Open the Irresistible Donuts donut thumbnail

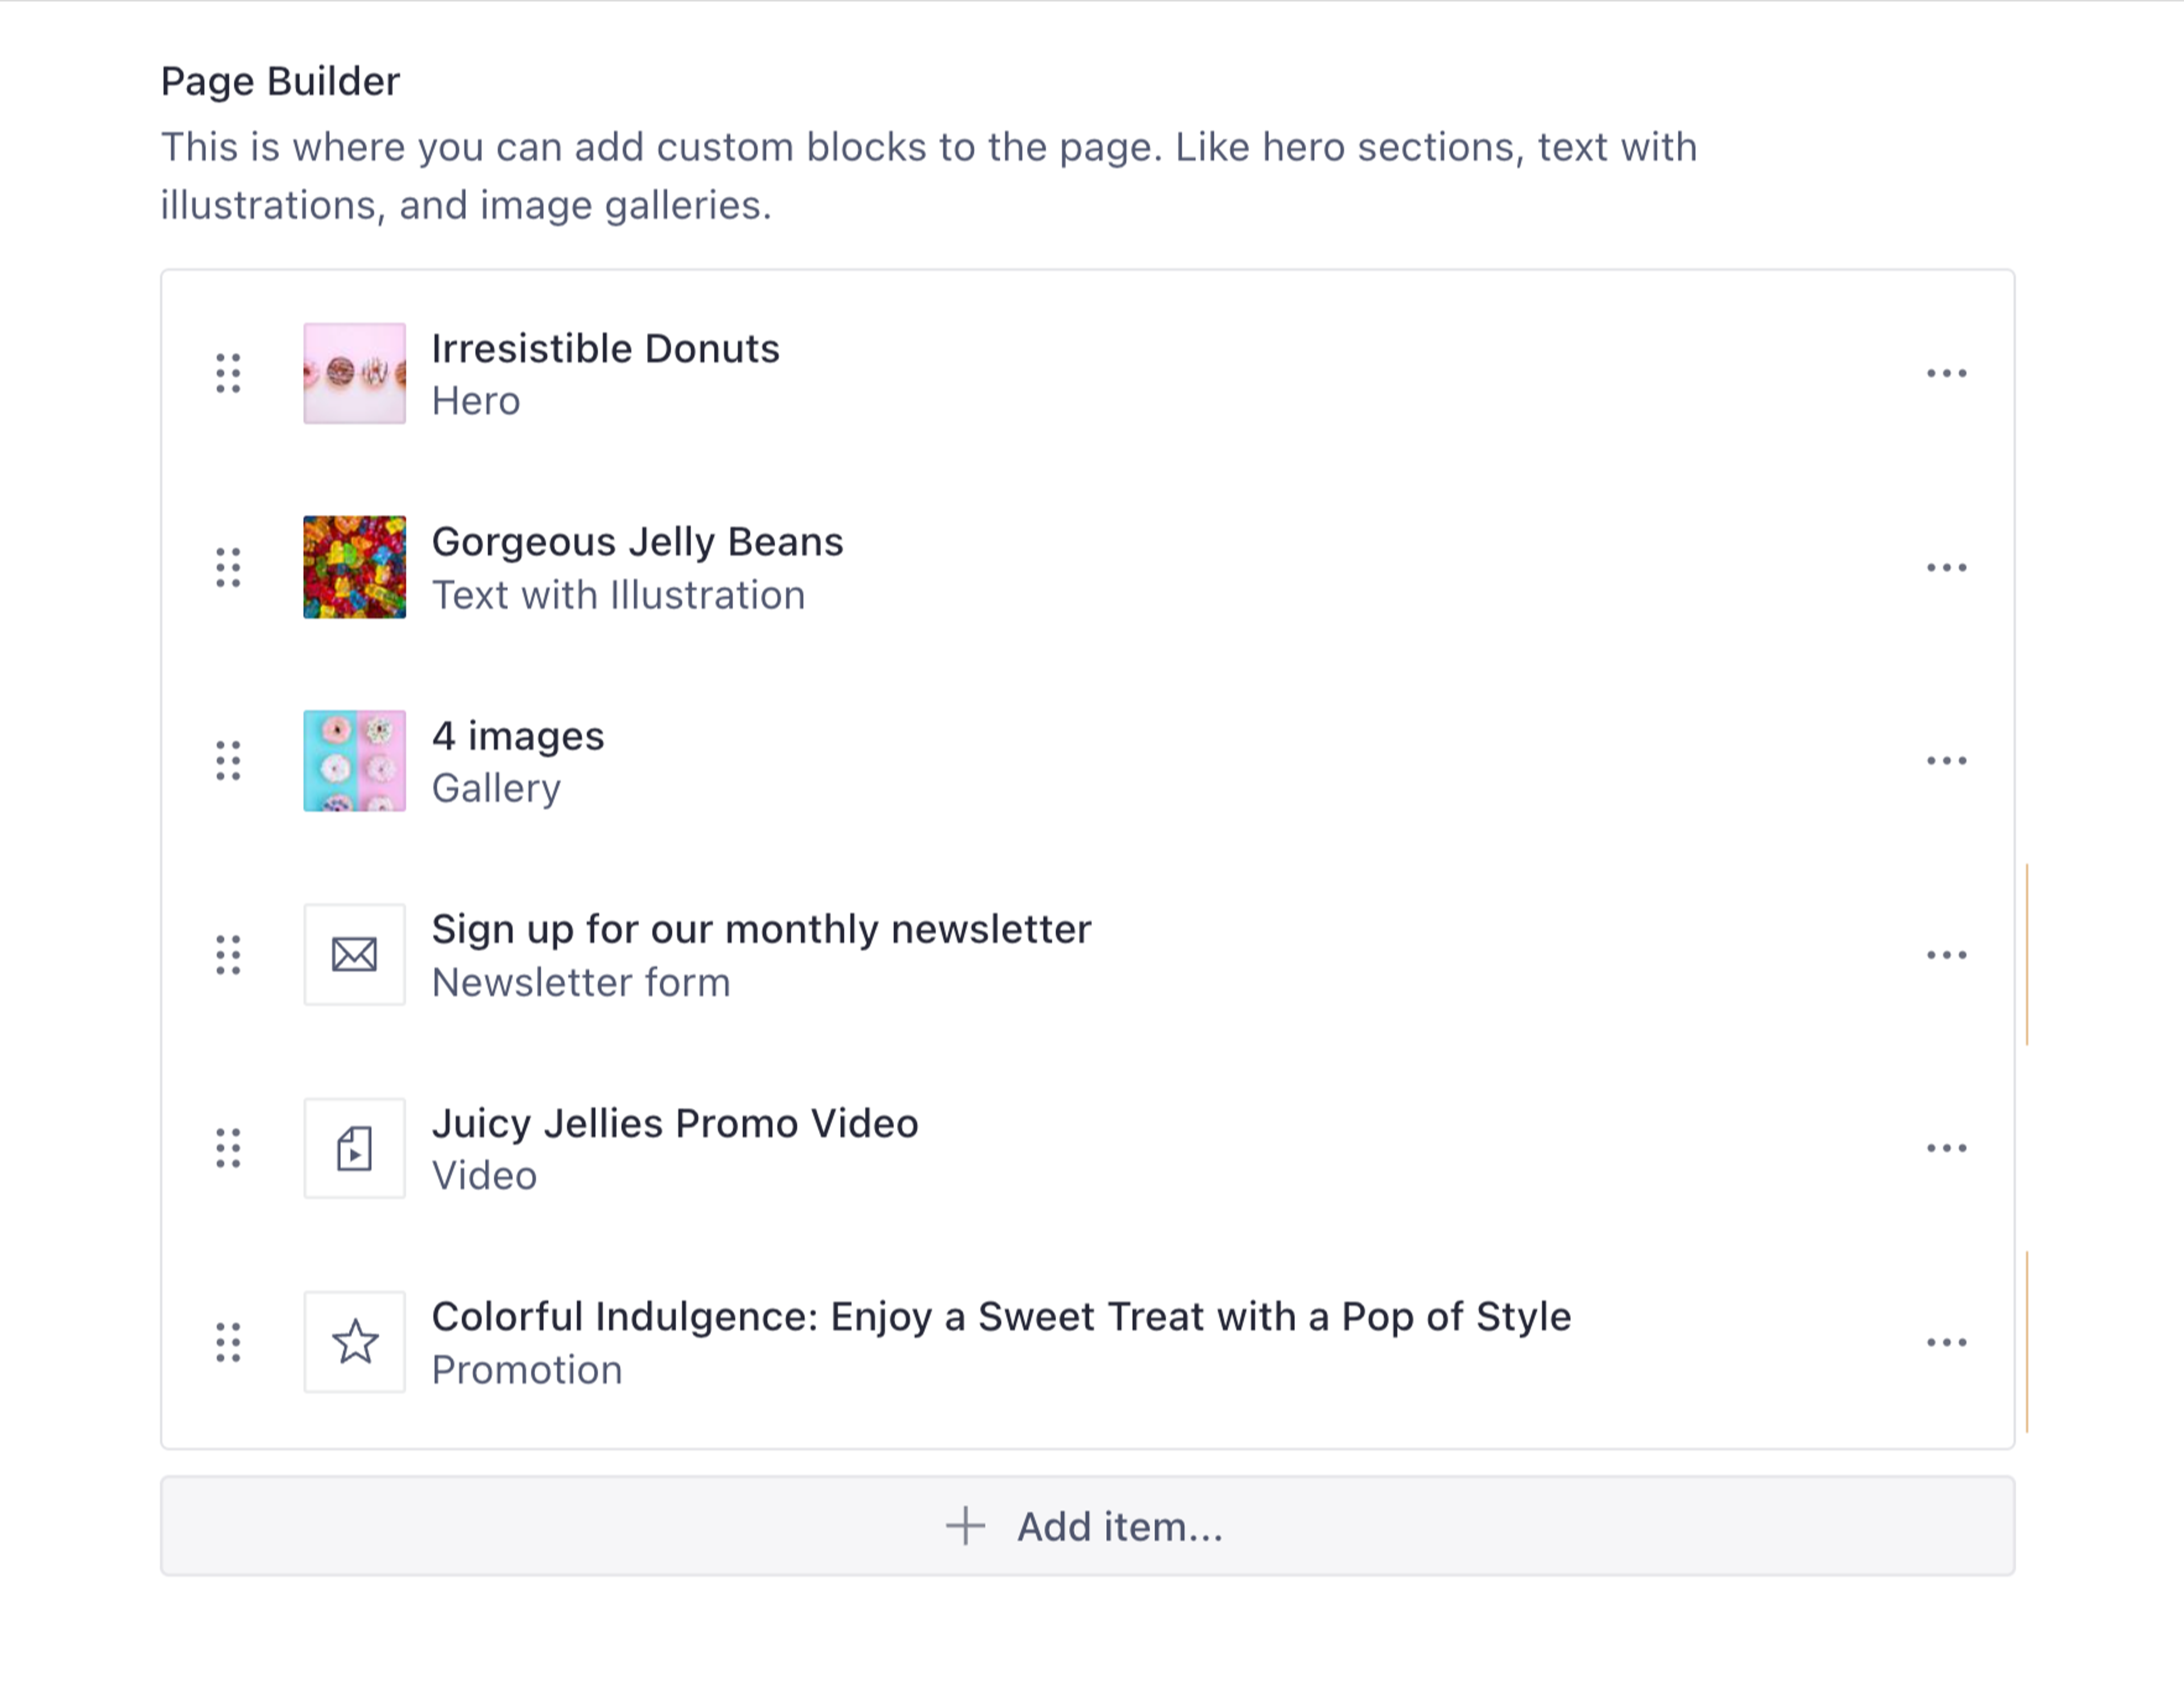[x=354, y=373]
